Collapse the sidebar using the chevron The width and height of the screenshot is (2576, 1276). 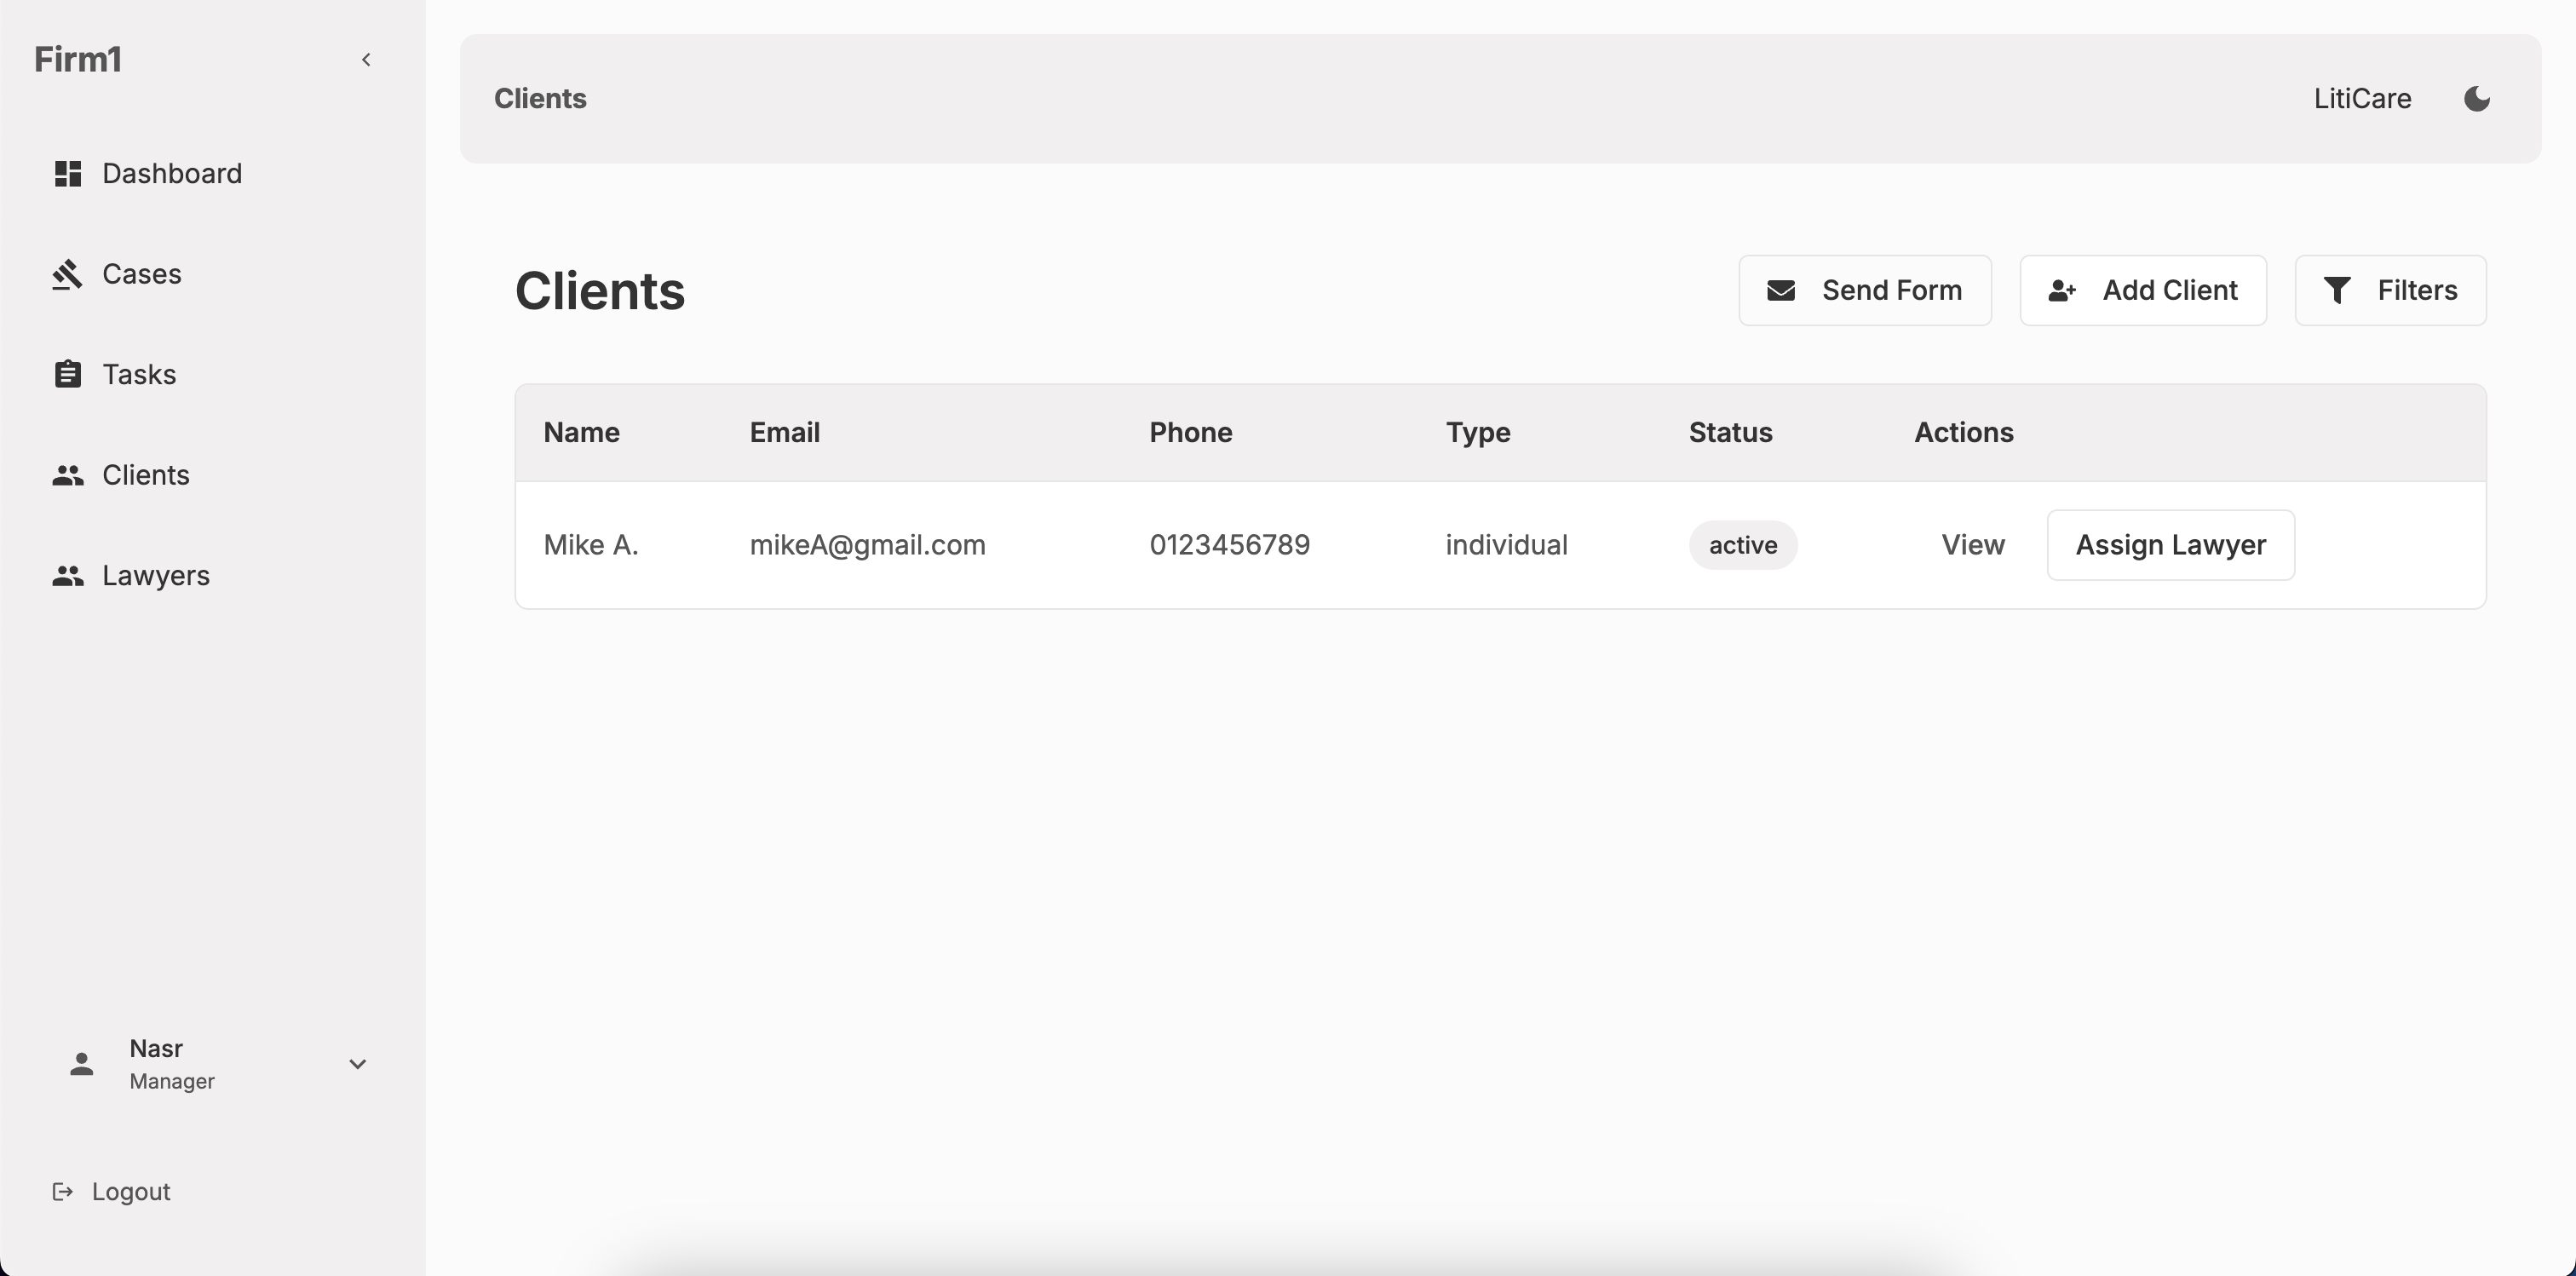pos(366,60)
